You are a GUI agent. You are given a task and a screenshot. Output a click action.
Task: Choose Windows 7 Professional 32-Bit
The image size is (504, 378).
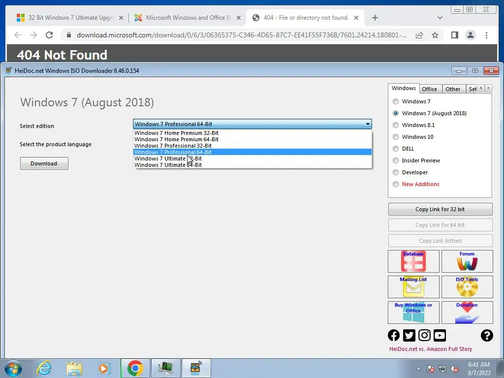click(252, 146)
